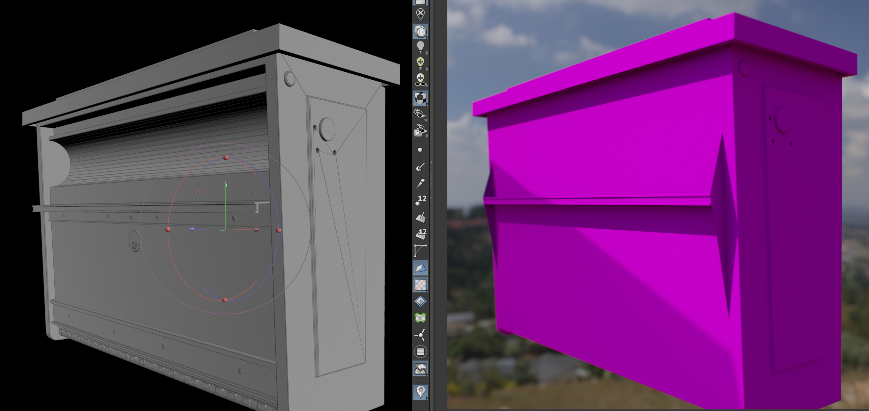Image resolution: width=869 pixels, height=411 pixels.
Task: Click the green rotate handle arrow
Action: [x=226, y=184]
